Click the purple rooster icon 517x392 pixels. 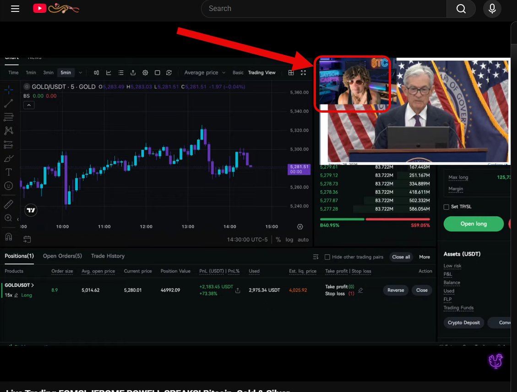click(x=495, y=361)
